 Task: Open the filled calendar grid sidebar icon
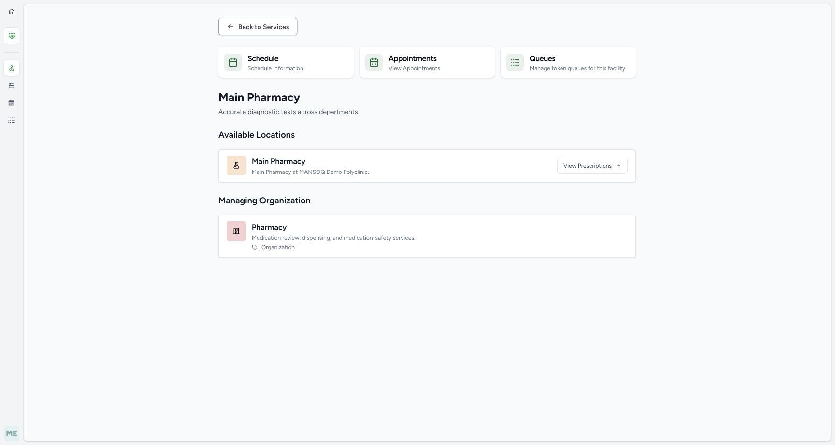pos(12,103)
